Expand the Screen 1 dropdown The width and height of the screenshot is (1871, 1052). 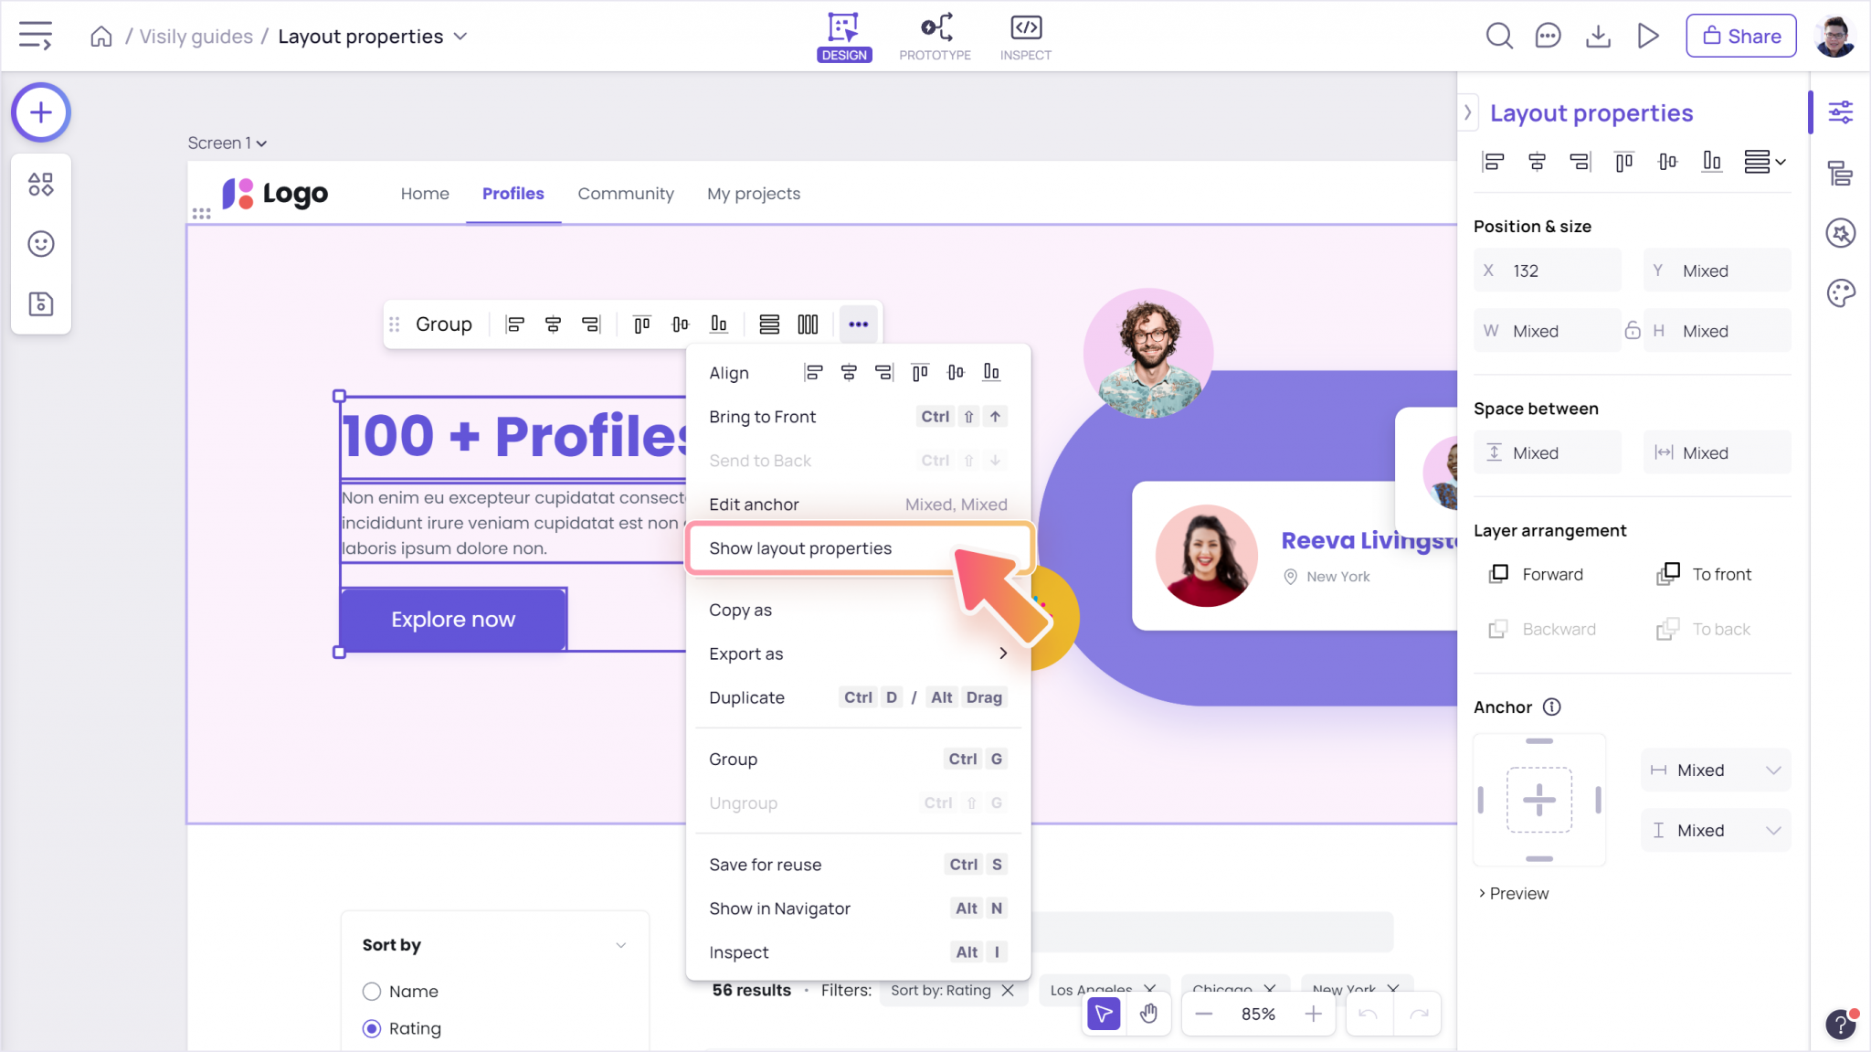click(x=227, y=143)
